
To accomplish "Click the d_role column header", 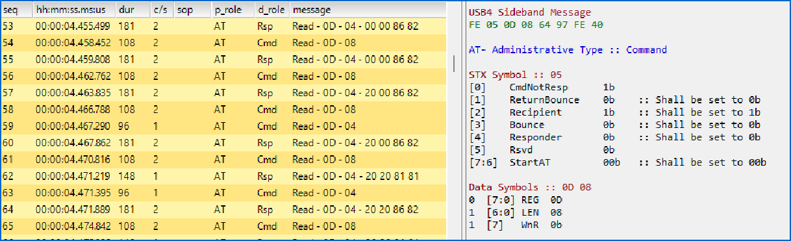I will pos(271,10).
